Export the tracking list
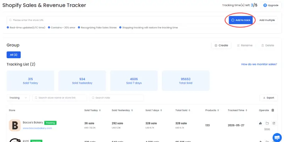This screenshot has height=142, width=284. [x=268, y=98]
